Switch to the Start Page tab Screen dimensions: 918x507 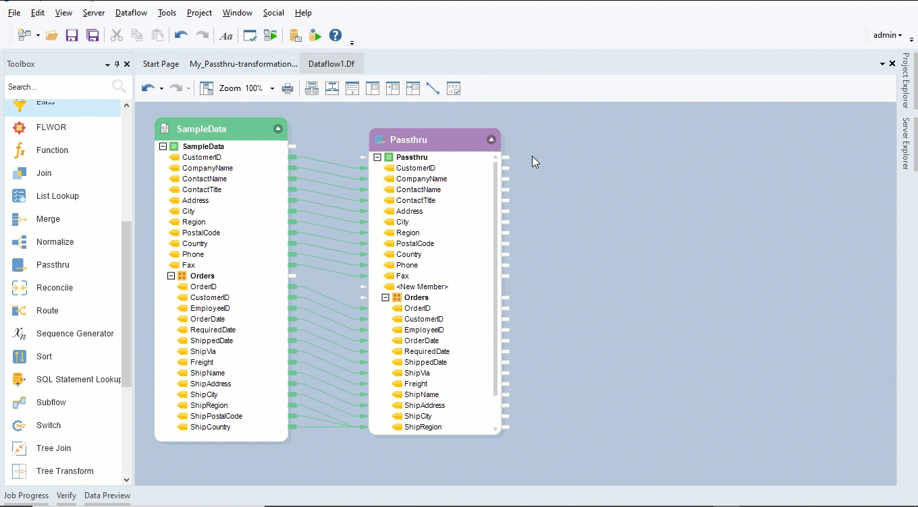tap(161, 64)
